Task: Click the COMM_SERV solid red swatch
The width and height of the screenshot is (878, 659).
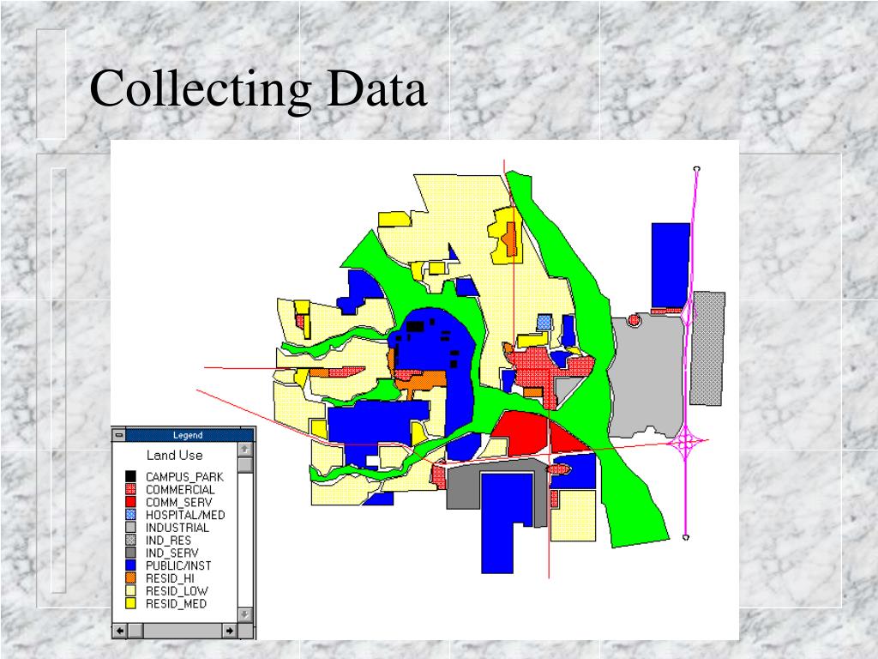Action: [130, 501]
